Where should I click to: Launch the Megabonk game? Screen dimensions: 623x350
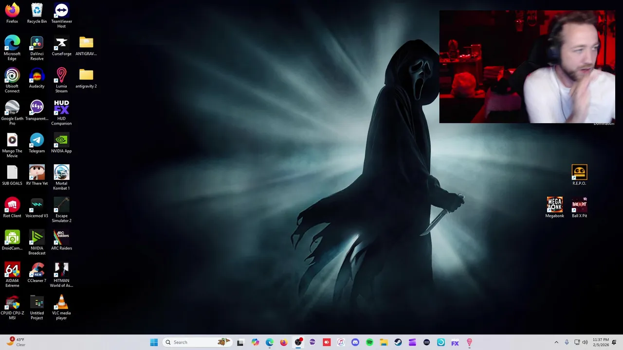(554, 208)
